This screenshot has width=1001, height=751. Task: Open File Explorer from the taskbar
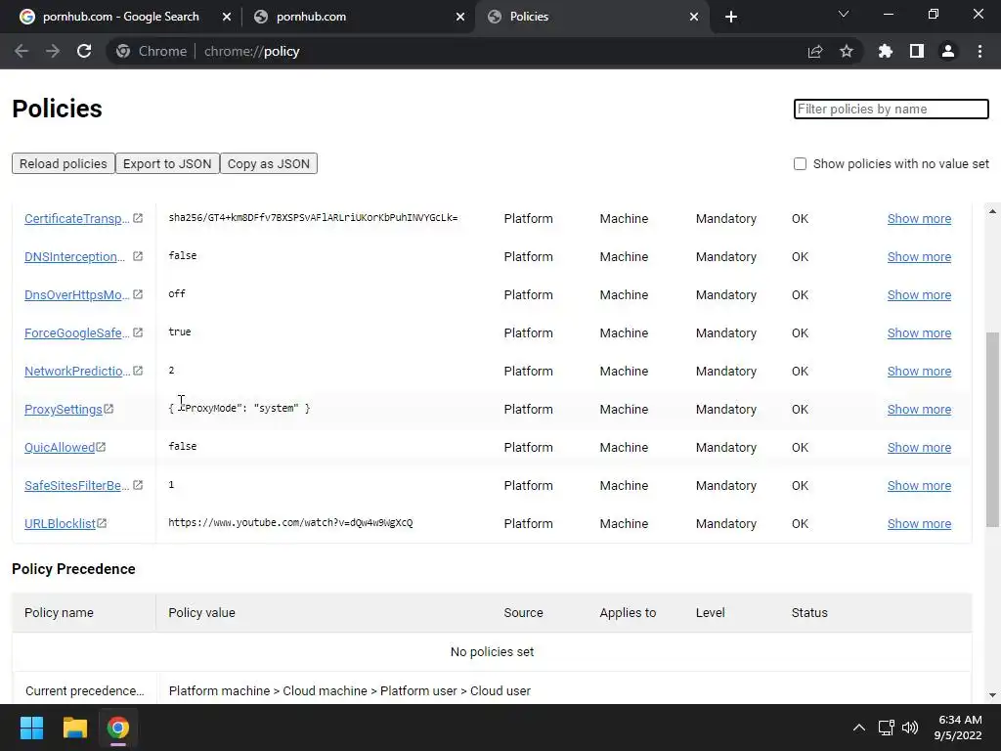click(x=75, y=728)
